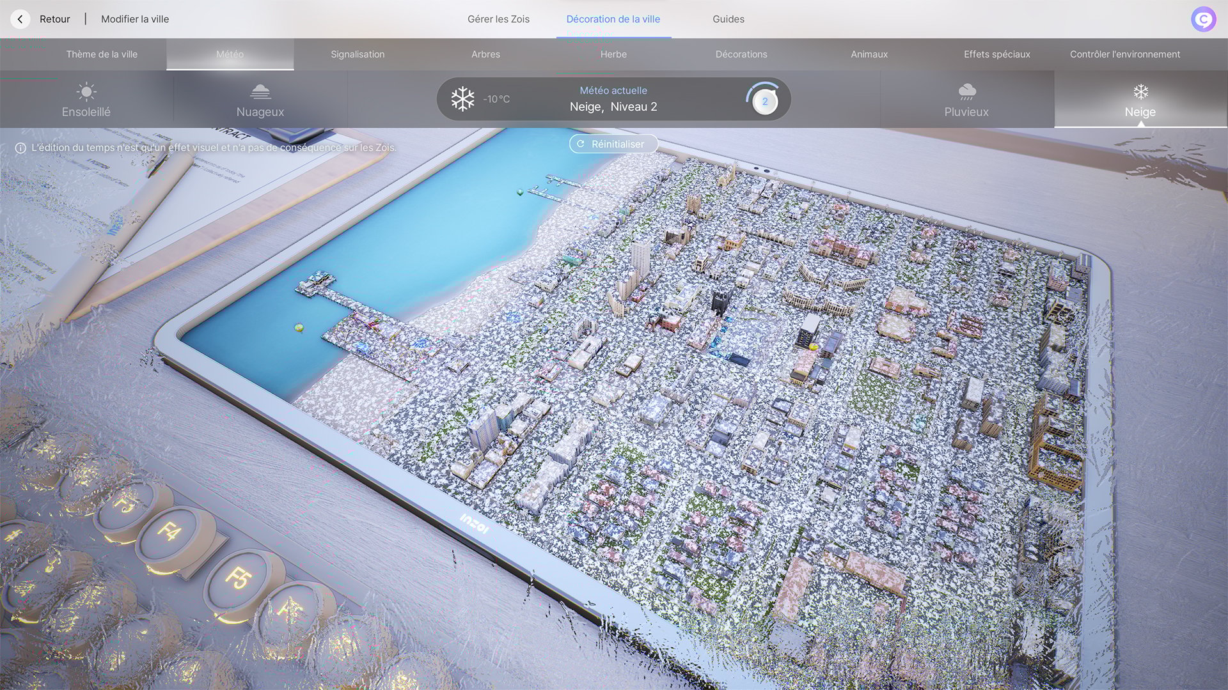This screenshot has width=1228, height=690.
Task: Open the Signalisation category
Action: (x=358, y=54)
